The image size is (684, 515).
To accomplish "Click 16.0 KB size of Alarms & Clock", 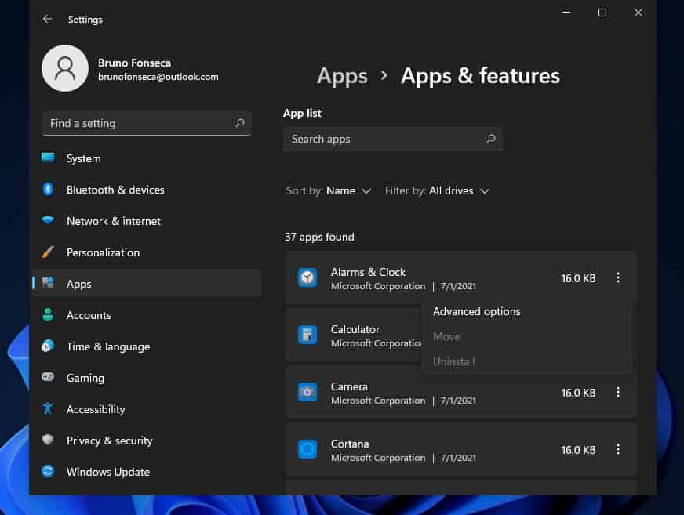I will (578, 278).
